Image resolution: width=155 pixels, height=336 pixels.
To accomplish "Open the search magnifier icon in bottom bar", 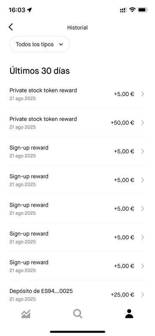I will point(77,314).
